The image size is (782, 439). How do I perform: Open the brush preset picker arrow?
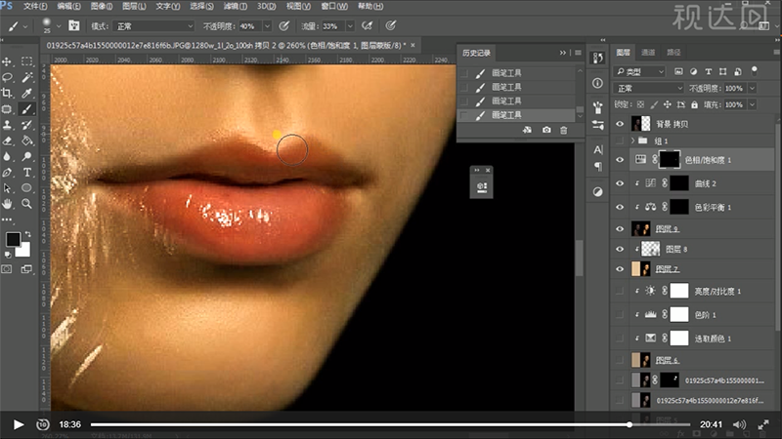(59, 26)
